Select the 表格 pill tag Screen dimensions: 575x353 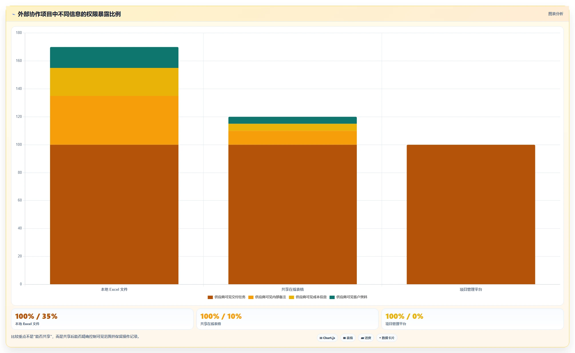coord(348,338)
